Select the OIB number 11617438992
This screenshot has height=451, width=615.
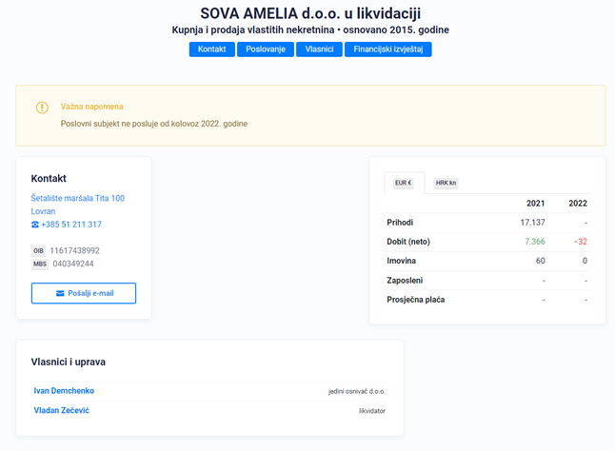tap(74, 251)
